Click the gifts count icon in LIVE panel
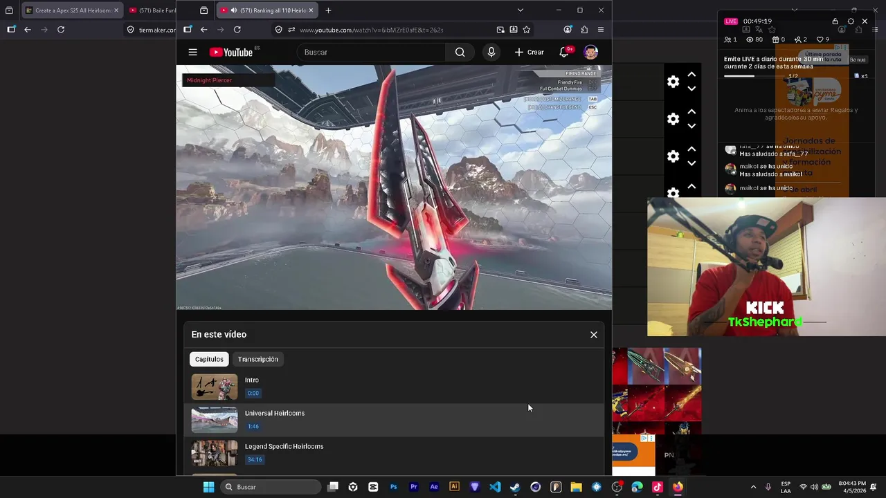This screenshot has height=498, width=886. (x=775, y=39)
